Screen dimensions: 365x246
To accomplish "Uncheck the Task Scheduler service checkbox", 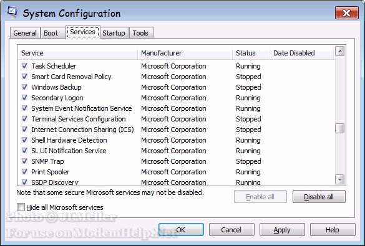I will point(24,66).
